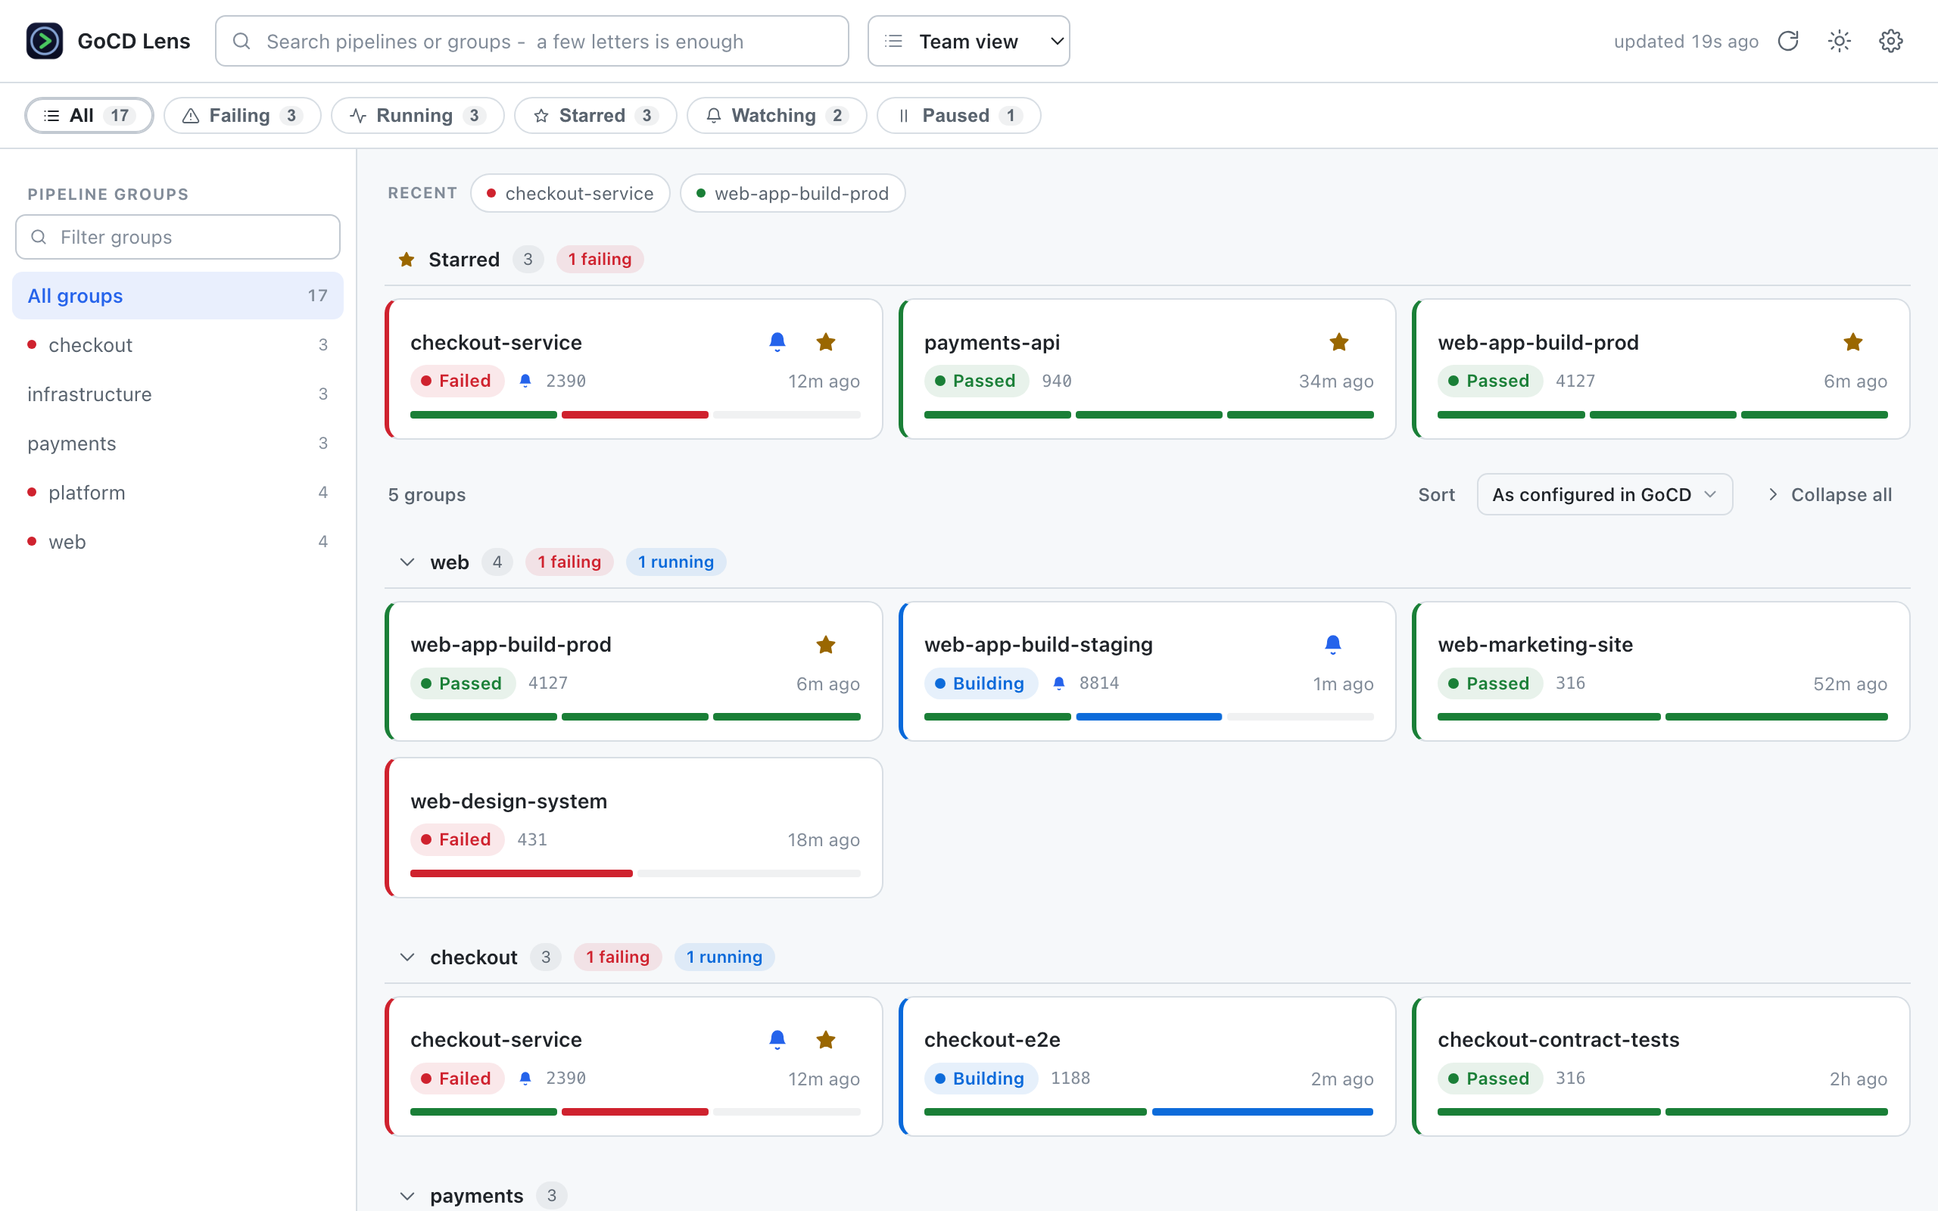This screenshot has width=1938, height=1211.
Task: Open the Sort 'As configured in GoCD' dropdown
Action: [x=1604, y=494]
